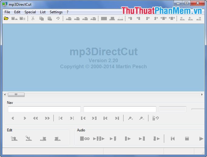
Task: Click the waveform-tag icon with dotted left edge
Action: point(93,19)
